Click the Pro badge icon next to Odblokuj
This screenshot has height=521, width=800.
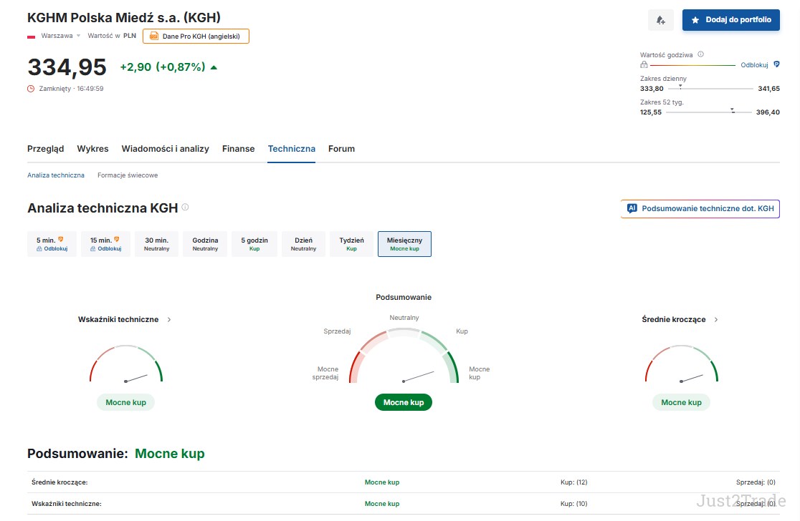click(776, 64)
